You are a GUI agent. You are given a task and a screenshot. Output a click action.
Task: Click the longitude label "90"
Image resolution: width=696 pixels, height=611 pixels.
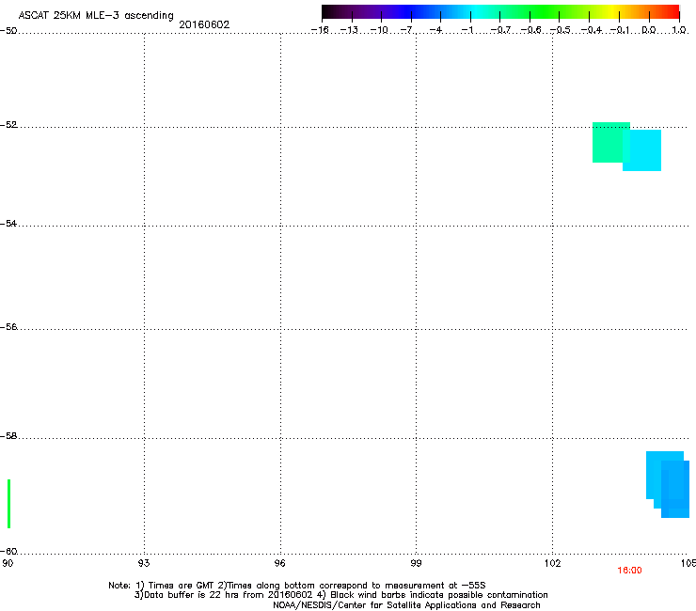click(8, 563)
